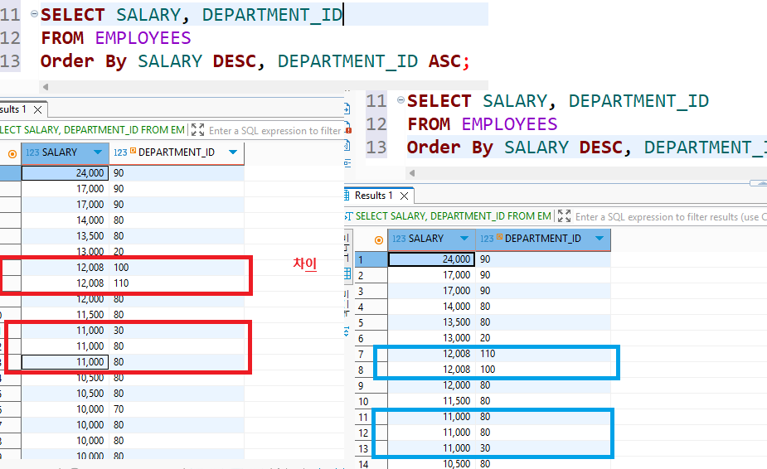The image size is (767, 469).
Task: Select the department 110 cell in left grid
Action: (177, 283)
